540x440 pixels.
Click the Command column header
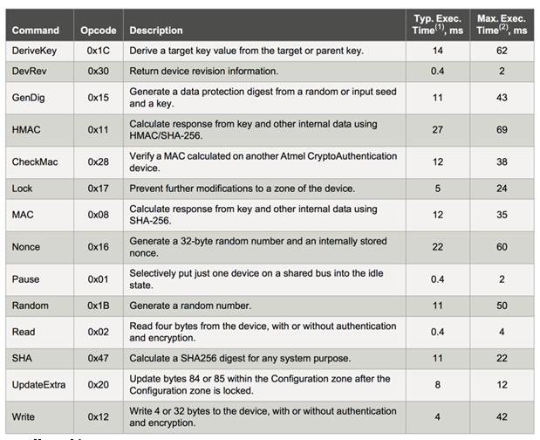click(36, 31)
